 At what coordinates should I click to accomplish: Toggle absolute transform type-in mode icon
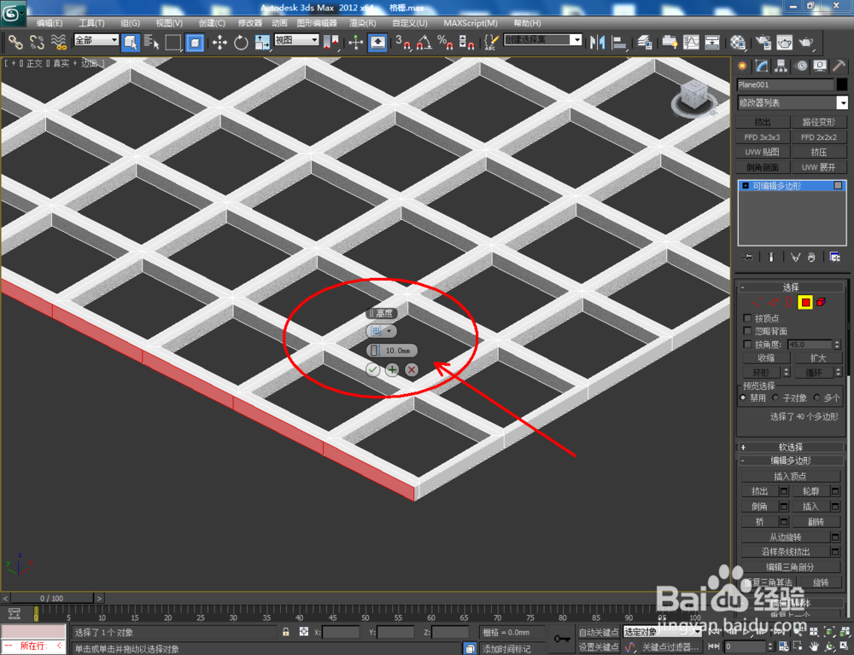coord(304,632)
